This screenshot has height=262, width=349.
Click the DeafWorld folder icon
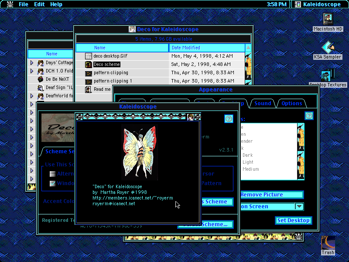40,96
